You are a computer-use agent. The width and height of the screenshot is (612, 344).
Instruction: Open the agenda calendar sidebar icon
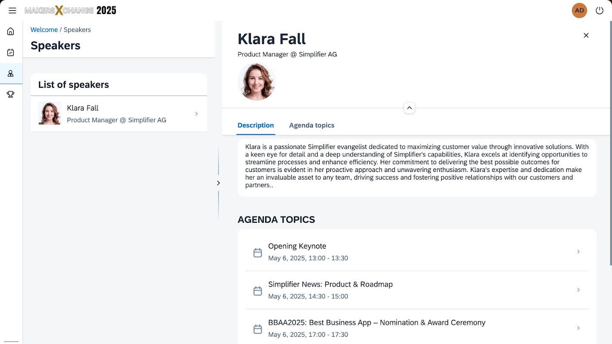tap(11, 52)
